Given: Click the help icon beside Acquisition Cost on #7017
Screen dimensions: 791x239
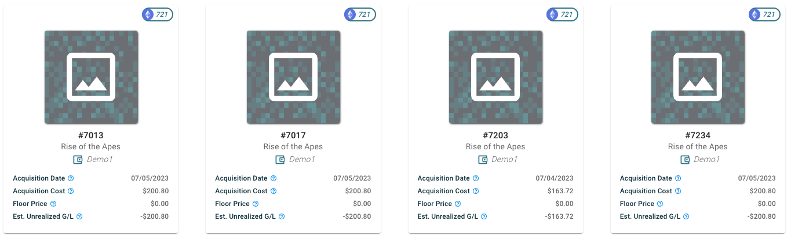Looking at the screenshot, I should pyautogui.click(x=274, y=191).
